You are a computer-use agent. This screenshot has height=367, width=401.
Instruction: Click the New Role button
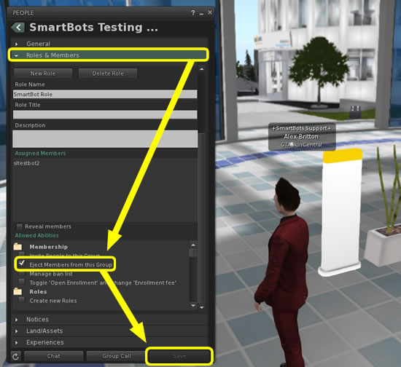(43, 74)
